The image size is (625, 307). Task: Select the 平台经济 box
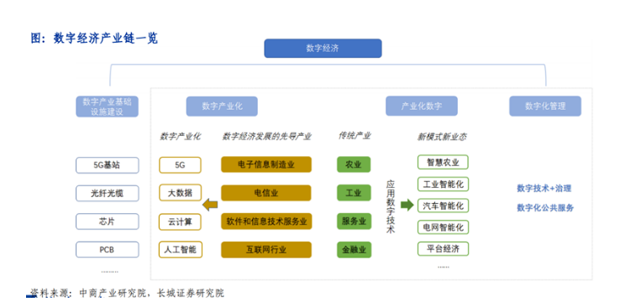point(443,249)
